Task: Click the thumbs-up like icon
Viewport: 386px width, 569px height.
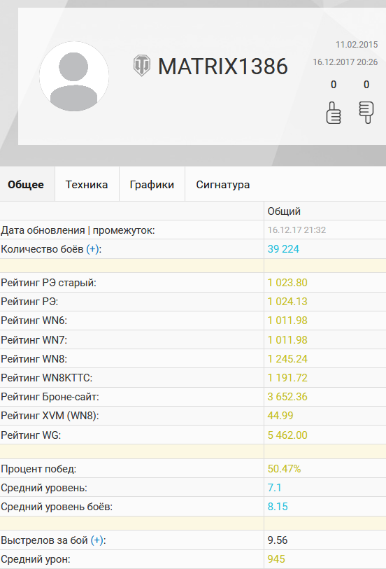Action: pos(334,113)
